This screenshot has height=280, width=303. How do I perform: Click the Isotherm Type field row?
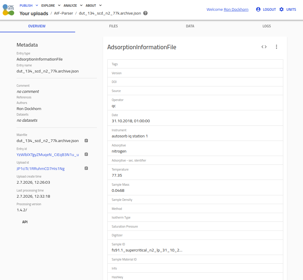click(195, 218)
